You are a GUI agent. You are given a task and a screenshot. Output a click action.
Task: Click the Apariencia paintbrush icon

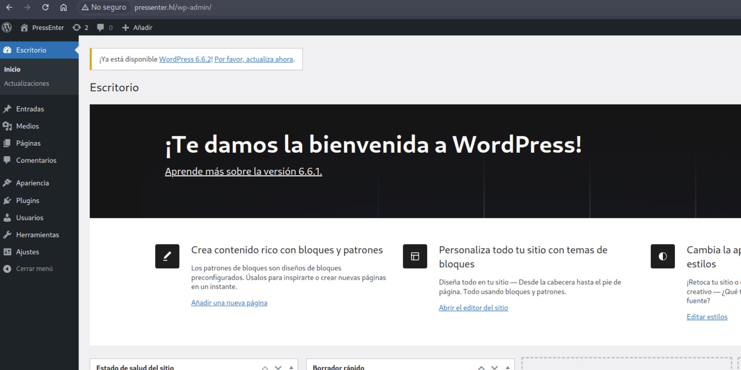click(7, 183)
